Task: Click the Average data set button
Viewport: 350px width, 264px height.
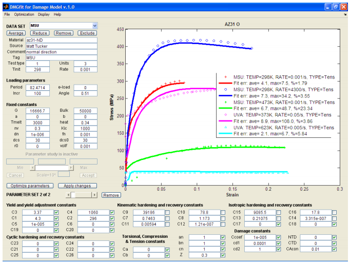Action: click(x=15, y=33)
